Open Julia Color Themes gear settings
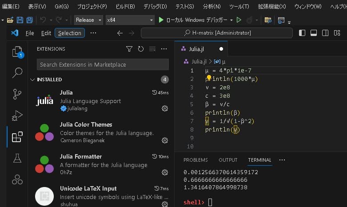Image resolution: width=347 pixels, height=207 pixels. coord(165,140)
